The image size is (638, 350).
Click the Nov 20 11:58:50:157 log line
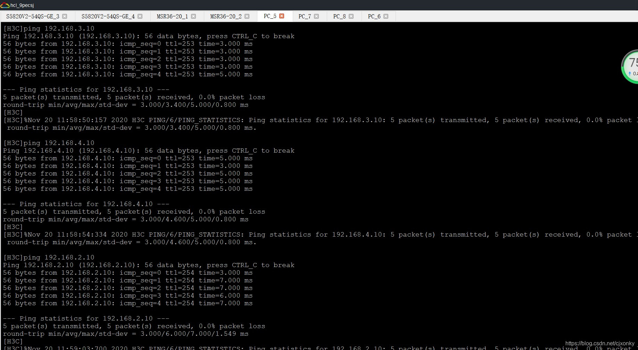(321, 120)
